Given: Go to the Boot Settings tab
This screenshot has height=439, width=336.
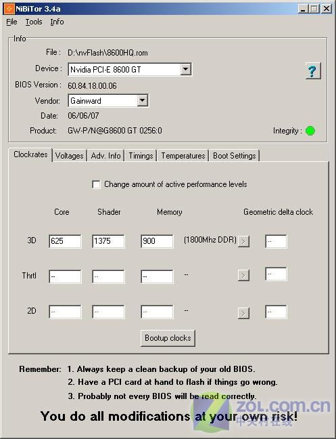Looking at the screenshot, I should [x=235, y=156].
